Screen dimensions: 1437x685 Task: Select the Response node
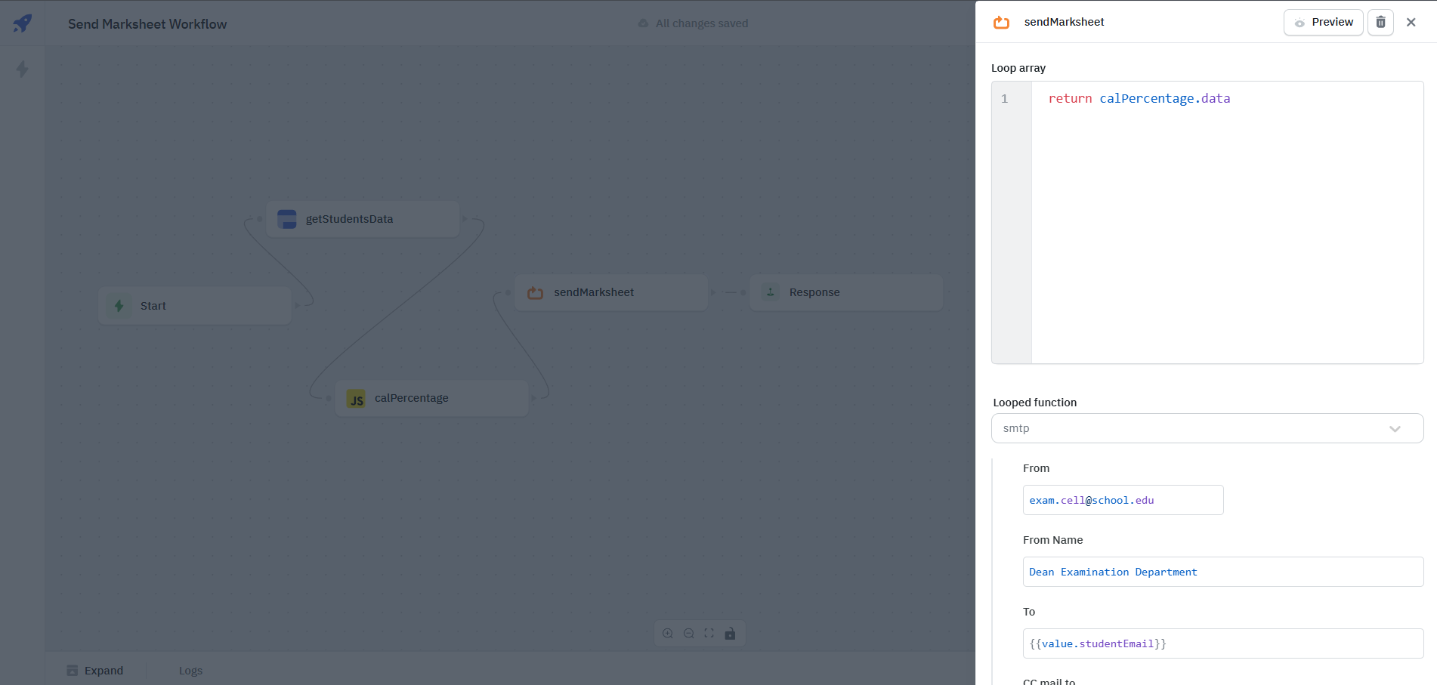845,292
